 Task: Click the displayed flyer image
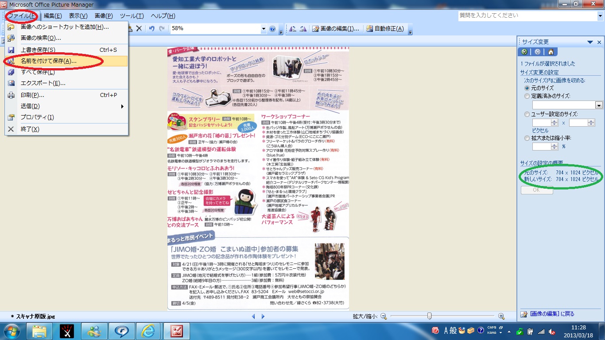258,178
